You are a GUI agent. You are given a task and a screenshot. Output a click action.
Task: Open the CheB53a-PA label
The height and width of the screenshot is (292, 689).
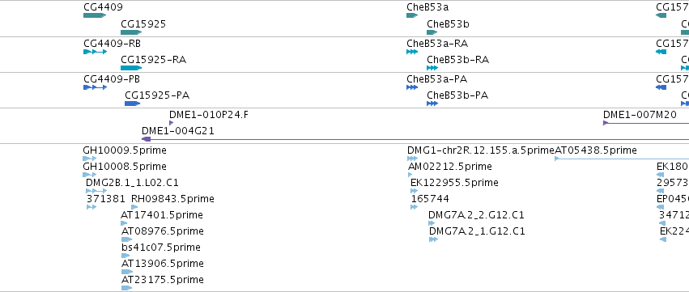(436, 79)
